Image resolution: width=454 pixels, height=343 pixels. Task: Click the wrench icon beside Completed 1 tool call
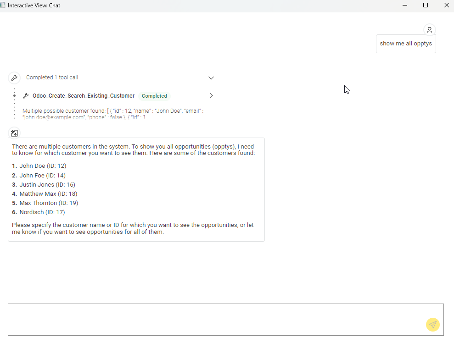point(14,77)
